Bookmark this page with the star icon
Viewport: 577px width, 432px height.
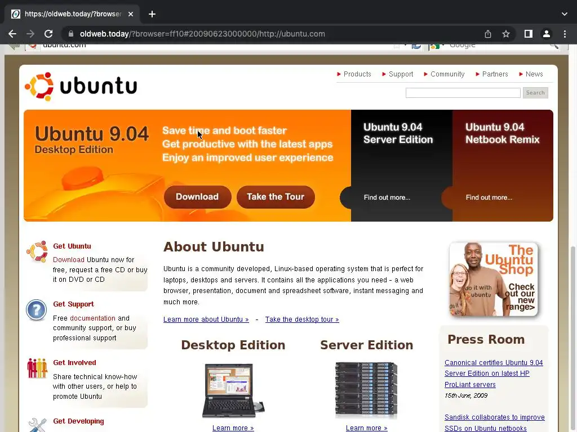point(506,34)
